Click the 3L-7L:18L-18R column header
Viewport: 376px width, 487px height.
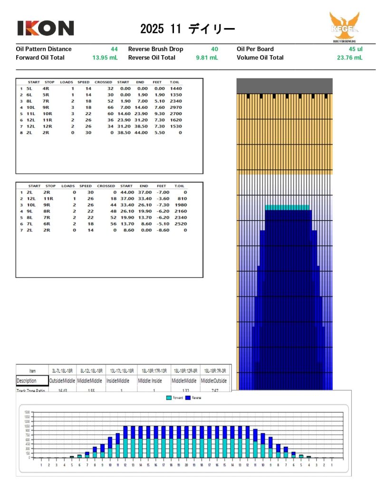click(x=62, y=370)
